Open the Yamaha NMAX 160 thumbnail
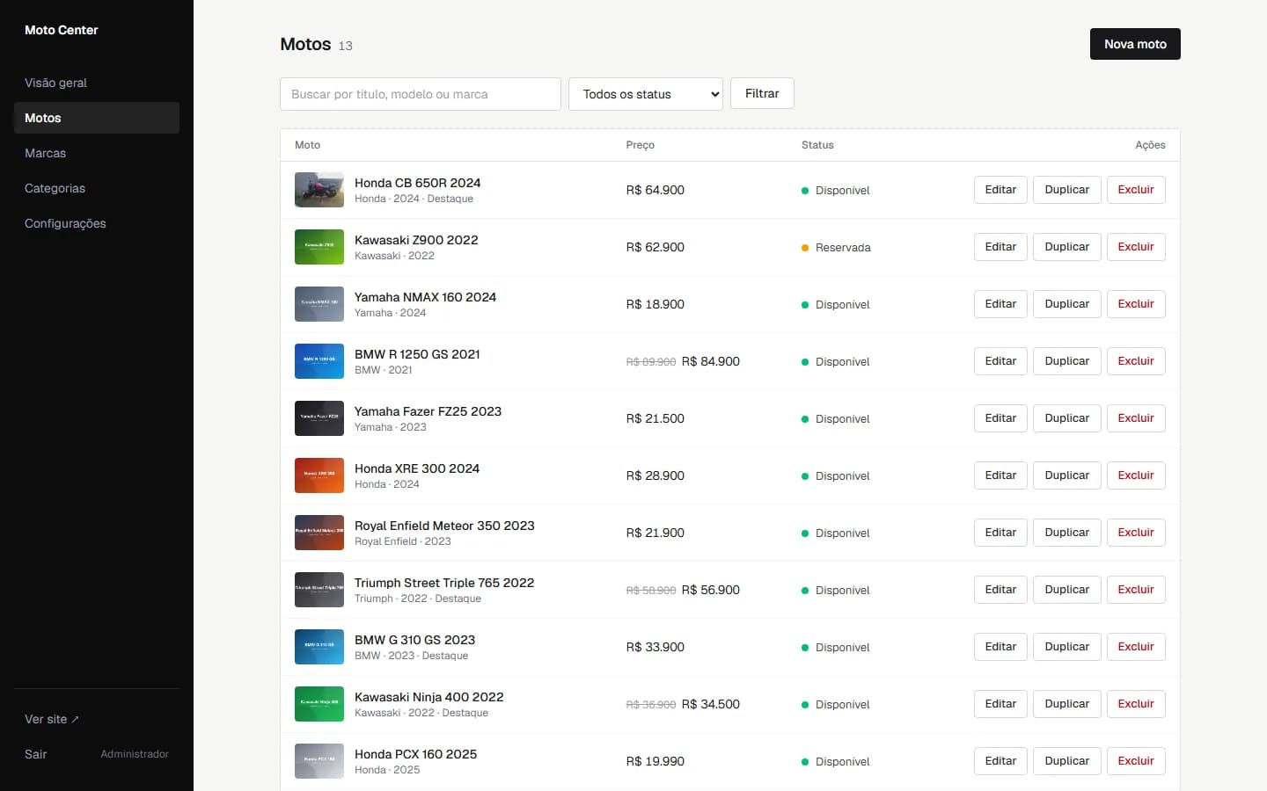 coord(319,304)
